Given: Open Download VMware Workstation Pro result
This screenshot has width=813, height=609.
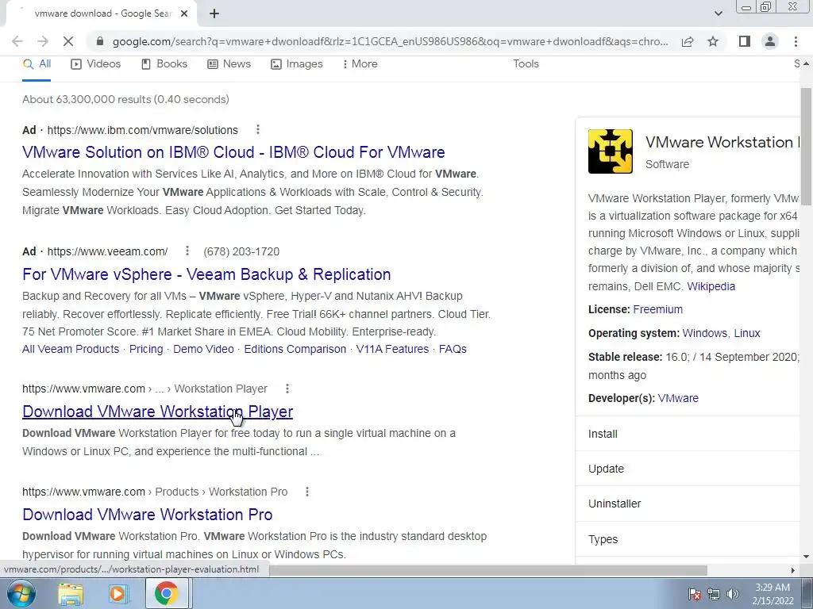Looking at the screenshot, I should click(147, 515).
